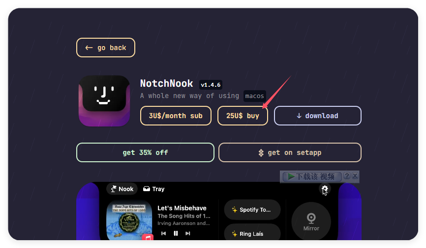Screen dimensions: 426x248
Task: Click get 35% off button
Action: pos(145,153)
